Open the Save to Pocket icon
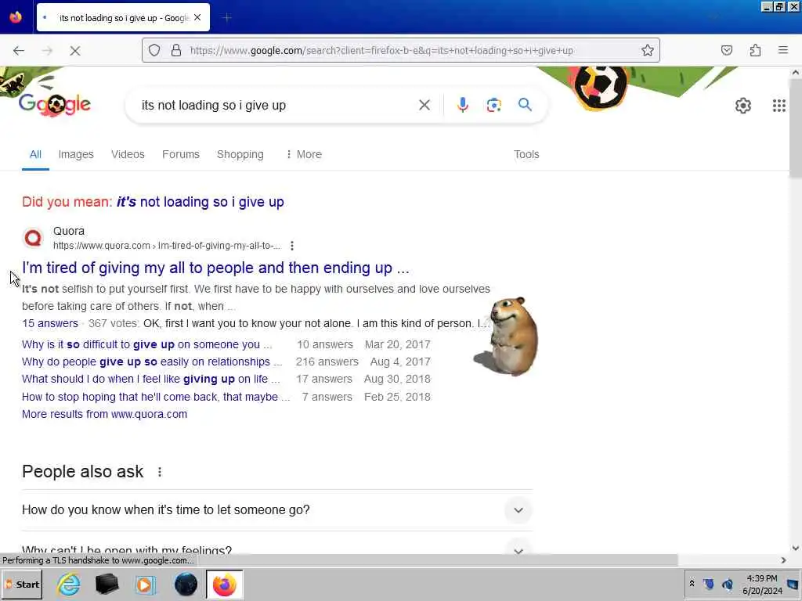This screenshot has height=601, width=802. pos(727,50)
